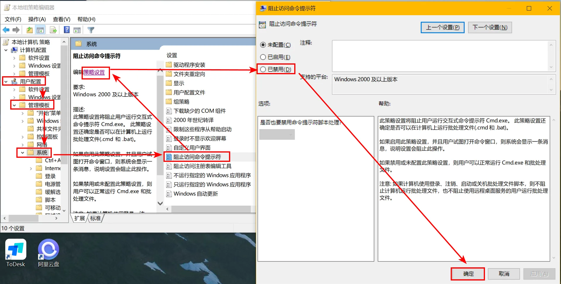Click the gray Forward arrow in toolbar
Image resolution: width=561 pixels, height=284 pixels.
click(16, 30)
